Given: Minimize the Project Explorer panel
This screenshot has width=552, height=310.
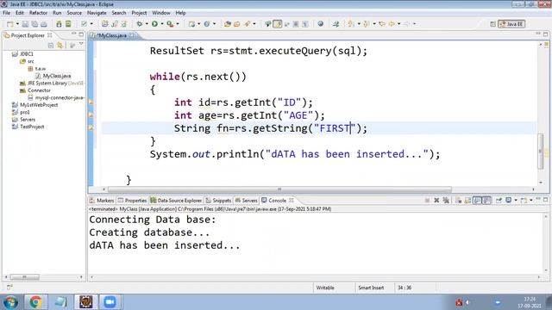Looking at the screenshot, I should tap(73, 34).
